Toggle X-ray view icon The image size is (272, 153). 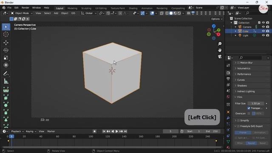point(161,13)
